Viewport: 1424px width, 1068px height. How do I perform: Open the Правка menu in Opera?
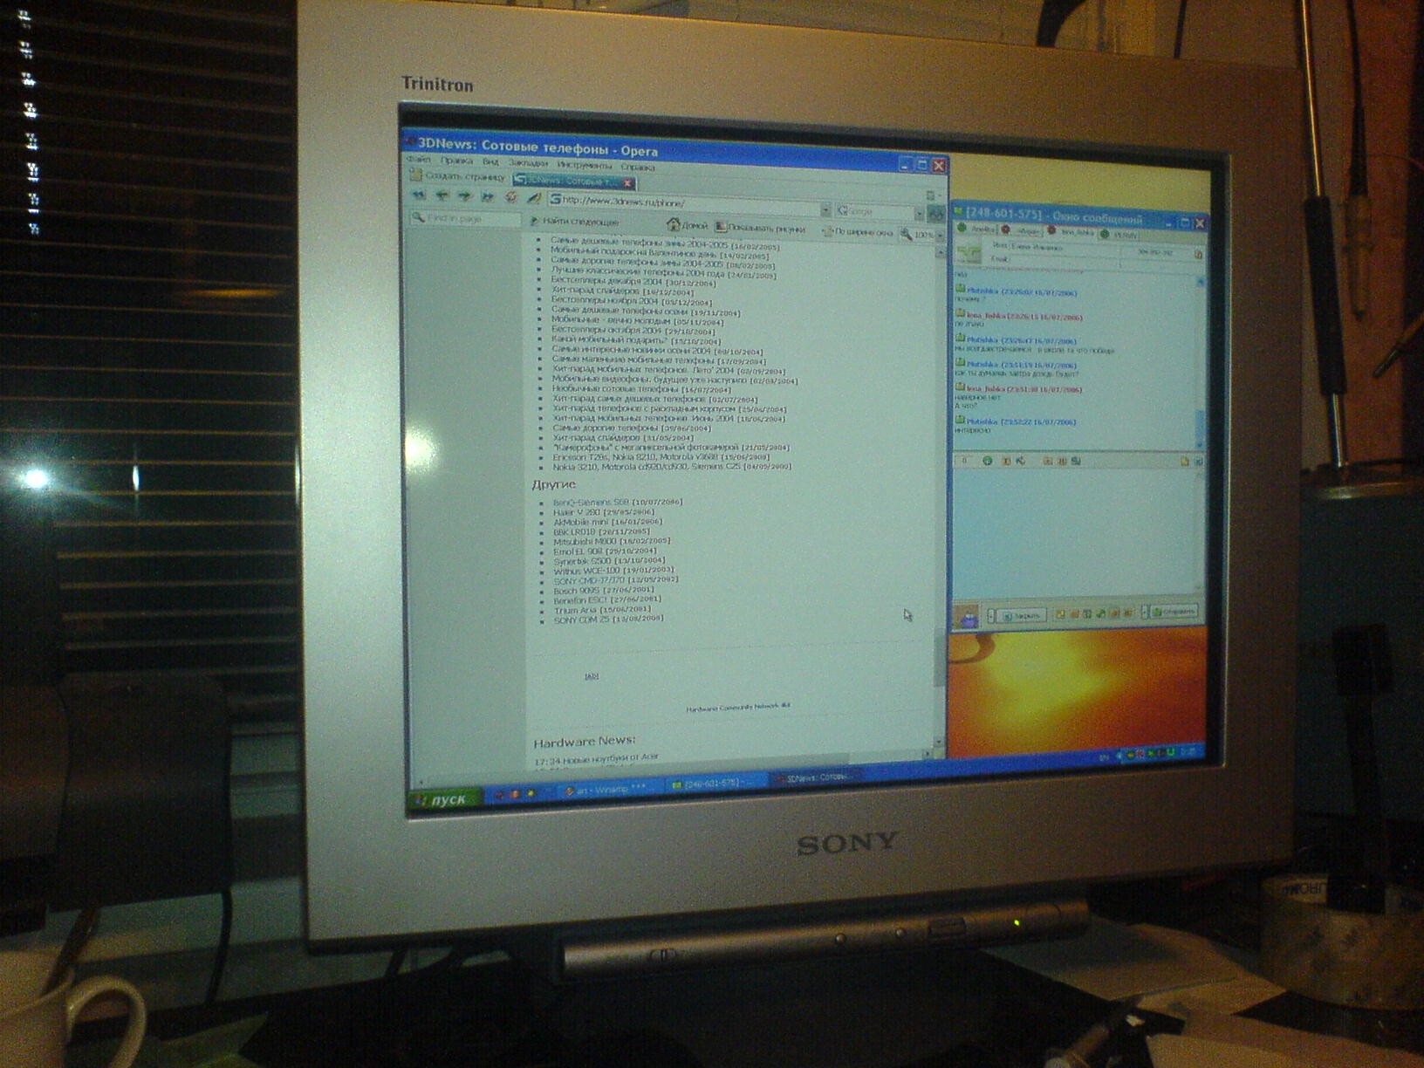(456, 161)
